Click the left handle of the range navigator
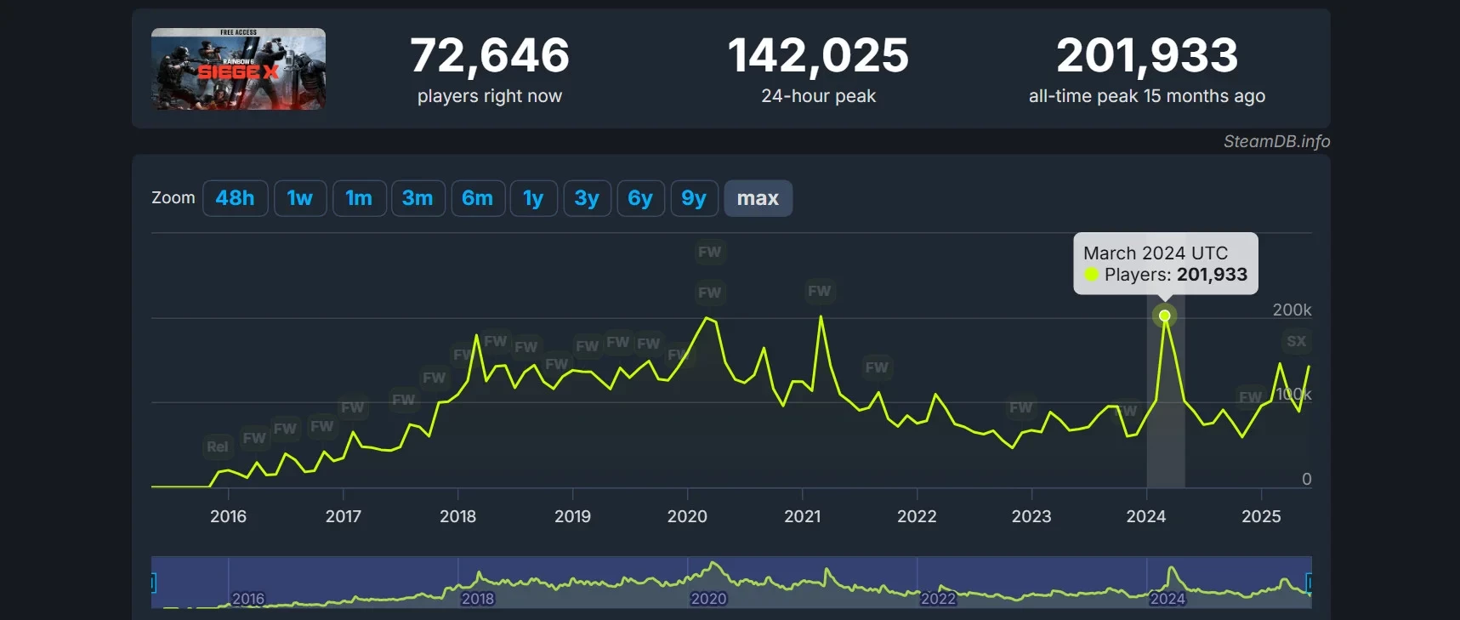Viewport: 1460px width, 620px height. pyautogui.click(x=153, y=583)
